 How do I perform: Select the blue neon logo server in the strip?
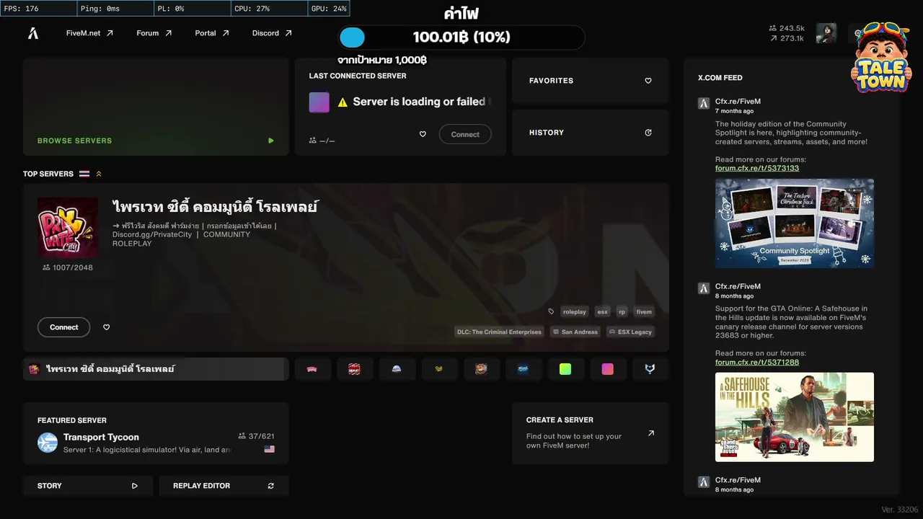[524, 369]
